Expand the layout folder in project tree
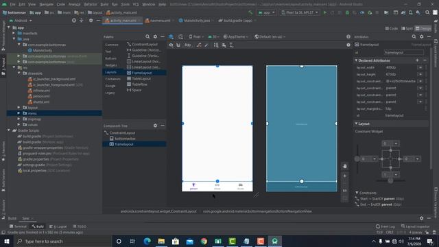Viewport: 439px width, 247px height. (19, 108)
